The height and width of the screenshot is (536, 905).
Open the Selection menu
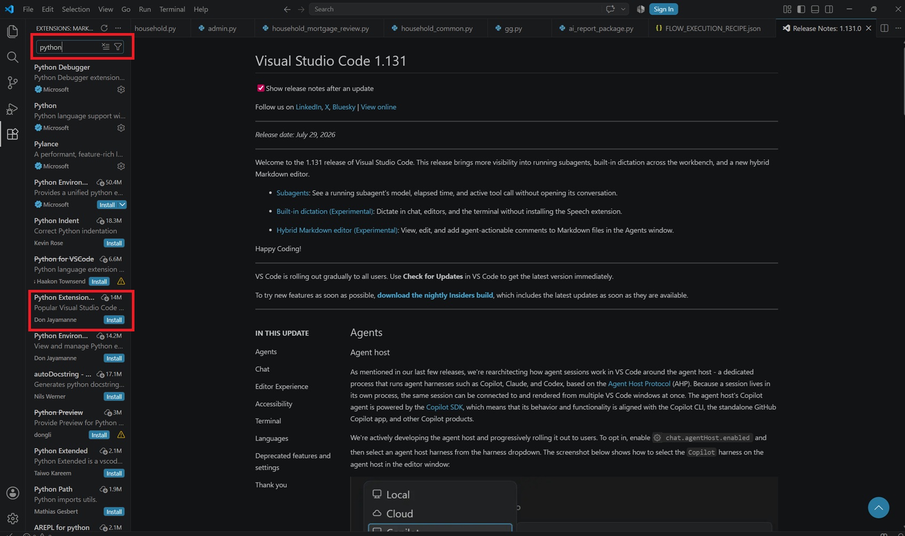76,9
